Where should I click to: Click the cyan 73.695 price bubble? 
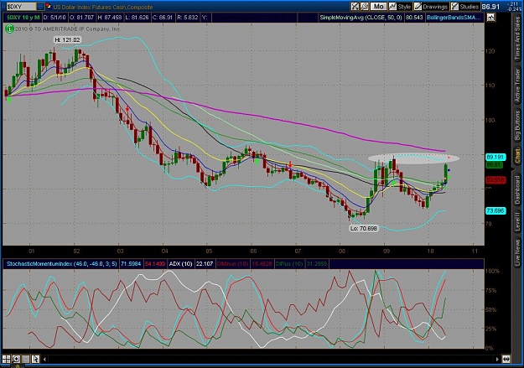(x=495, y=211)
